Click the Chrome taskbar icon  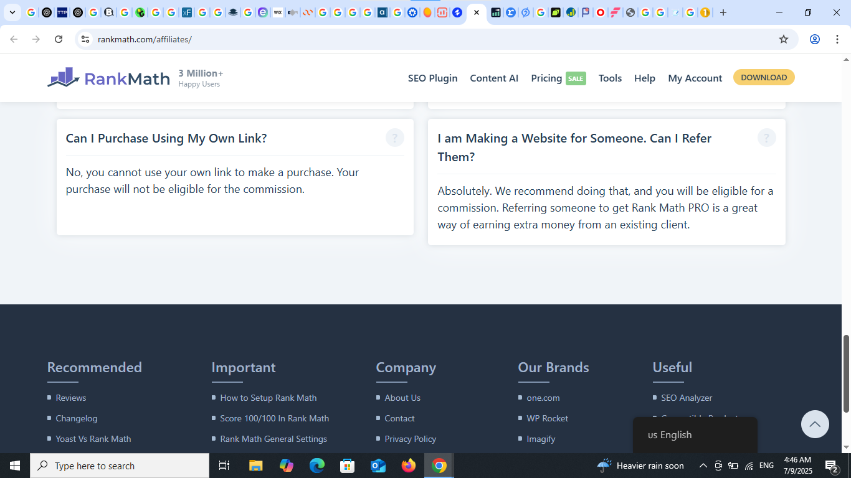pyautogui.click(x=439, y=466)
